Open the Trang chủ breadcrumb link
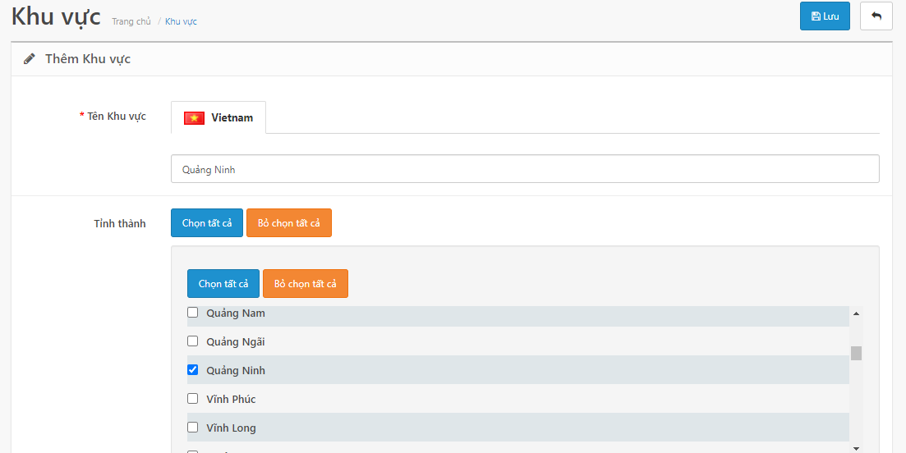 point(131,21)
